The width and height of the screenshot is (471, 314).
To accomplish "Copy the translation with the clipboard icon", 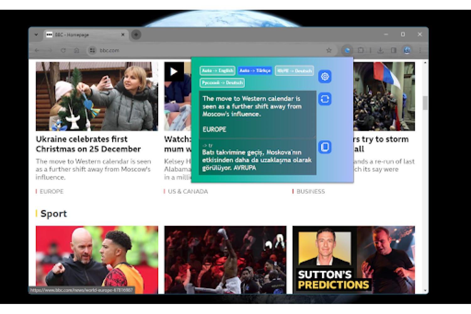I will click(x=325, y=147).
